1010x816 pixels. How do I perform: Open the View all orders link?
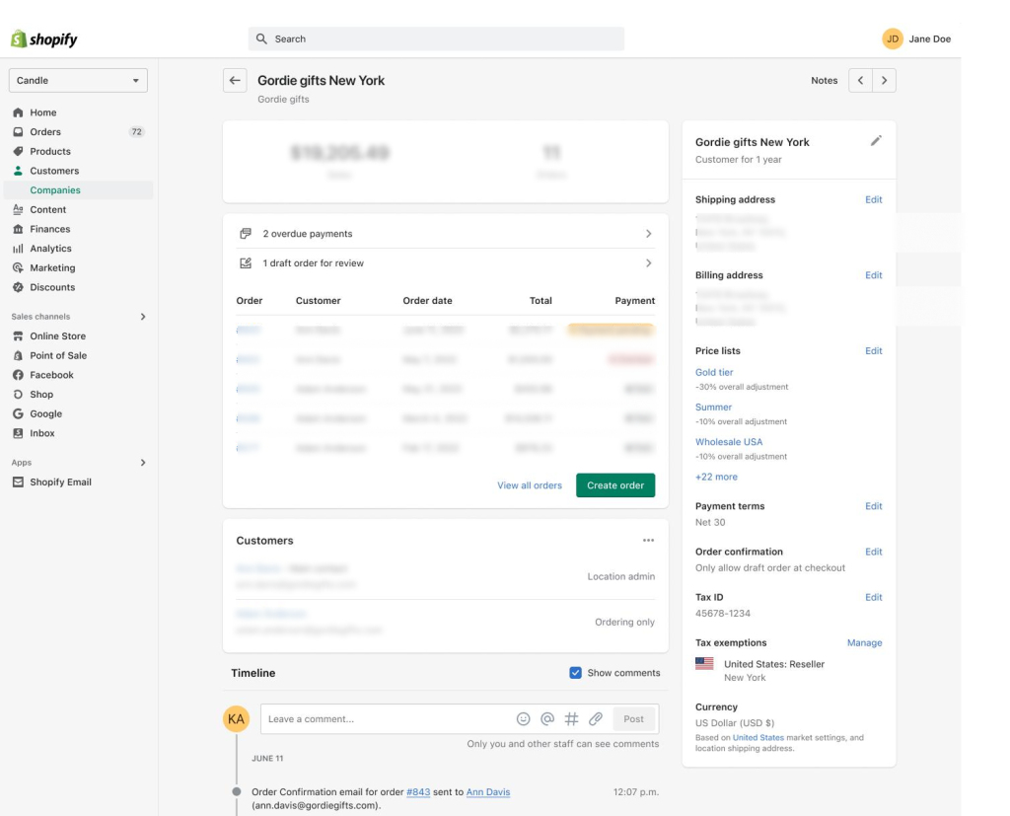pyautogui.click(x=529, y=484)
